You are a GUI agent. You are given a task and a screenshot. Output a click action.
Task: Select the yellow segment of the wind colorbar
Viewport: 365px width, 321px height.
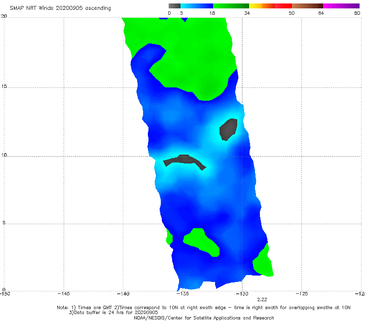[x=255, y=6]
